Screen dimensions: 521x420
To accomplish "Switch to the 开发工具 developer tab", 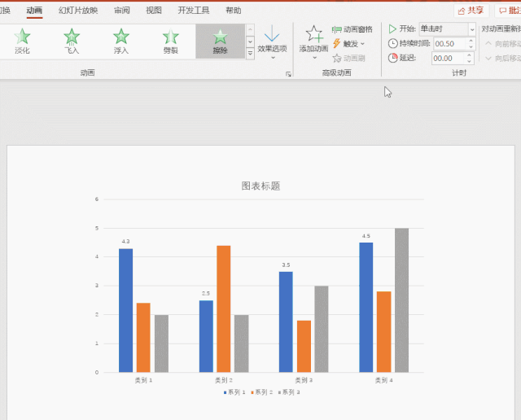I will (x=194, y=11).
